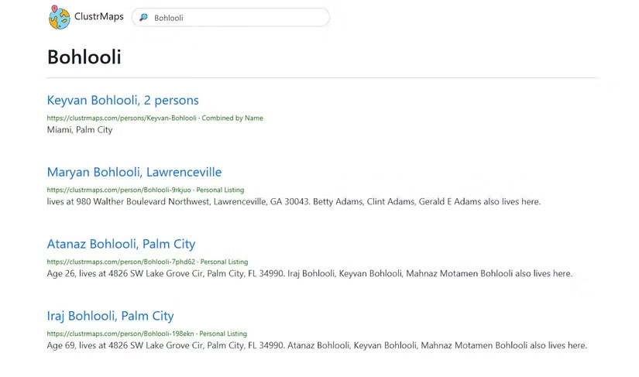
Task: Open the Atanaz Bohlooli, Palm City result
Action: click(x=121, y=244)
